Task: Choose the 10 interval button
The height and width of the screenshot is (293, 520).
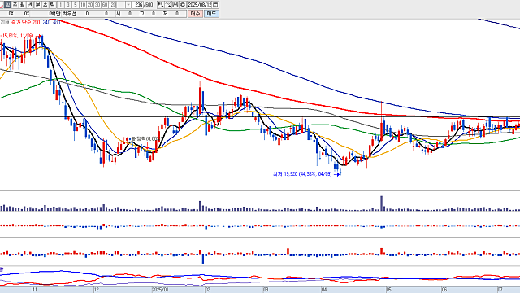Action: (x=83, y=5)
